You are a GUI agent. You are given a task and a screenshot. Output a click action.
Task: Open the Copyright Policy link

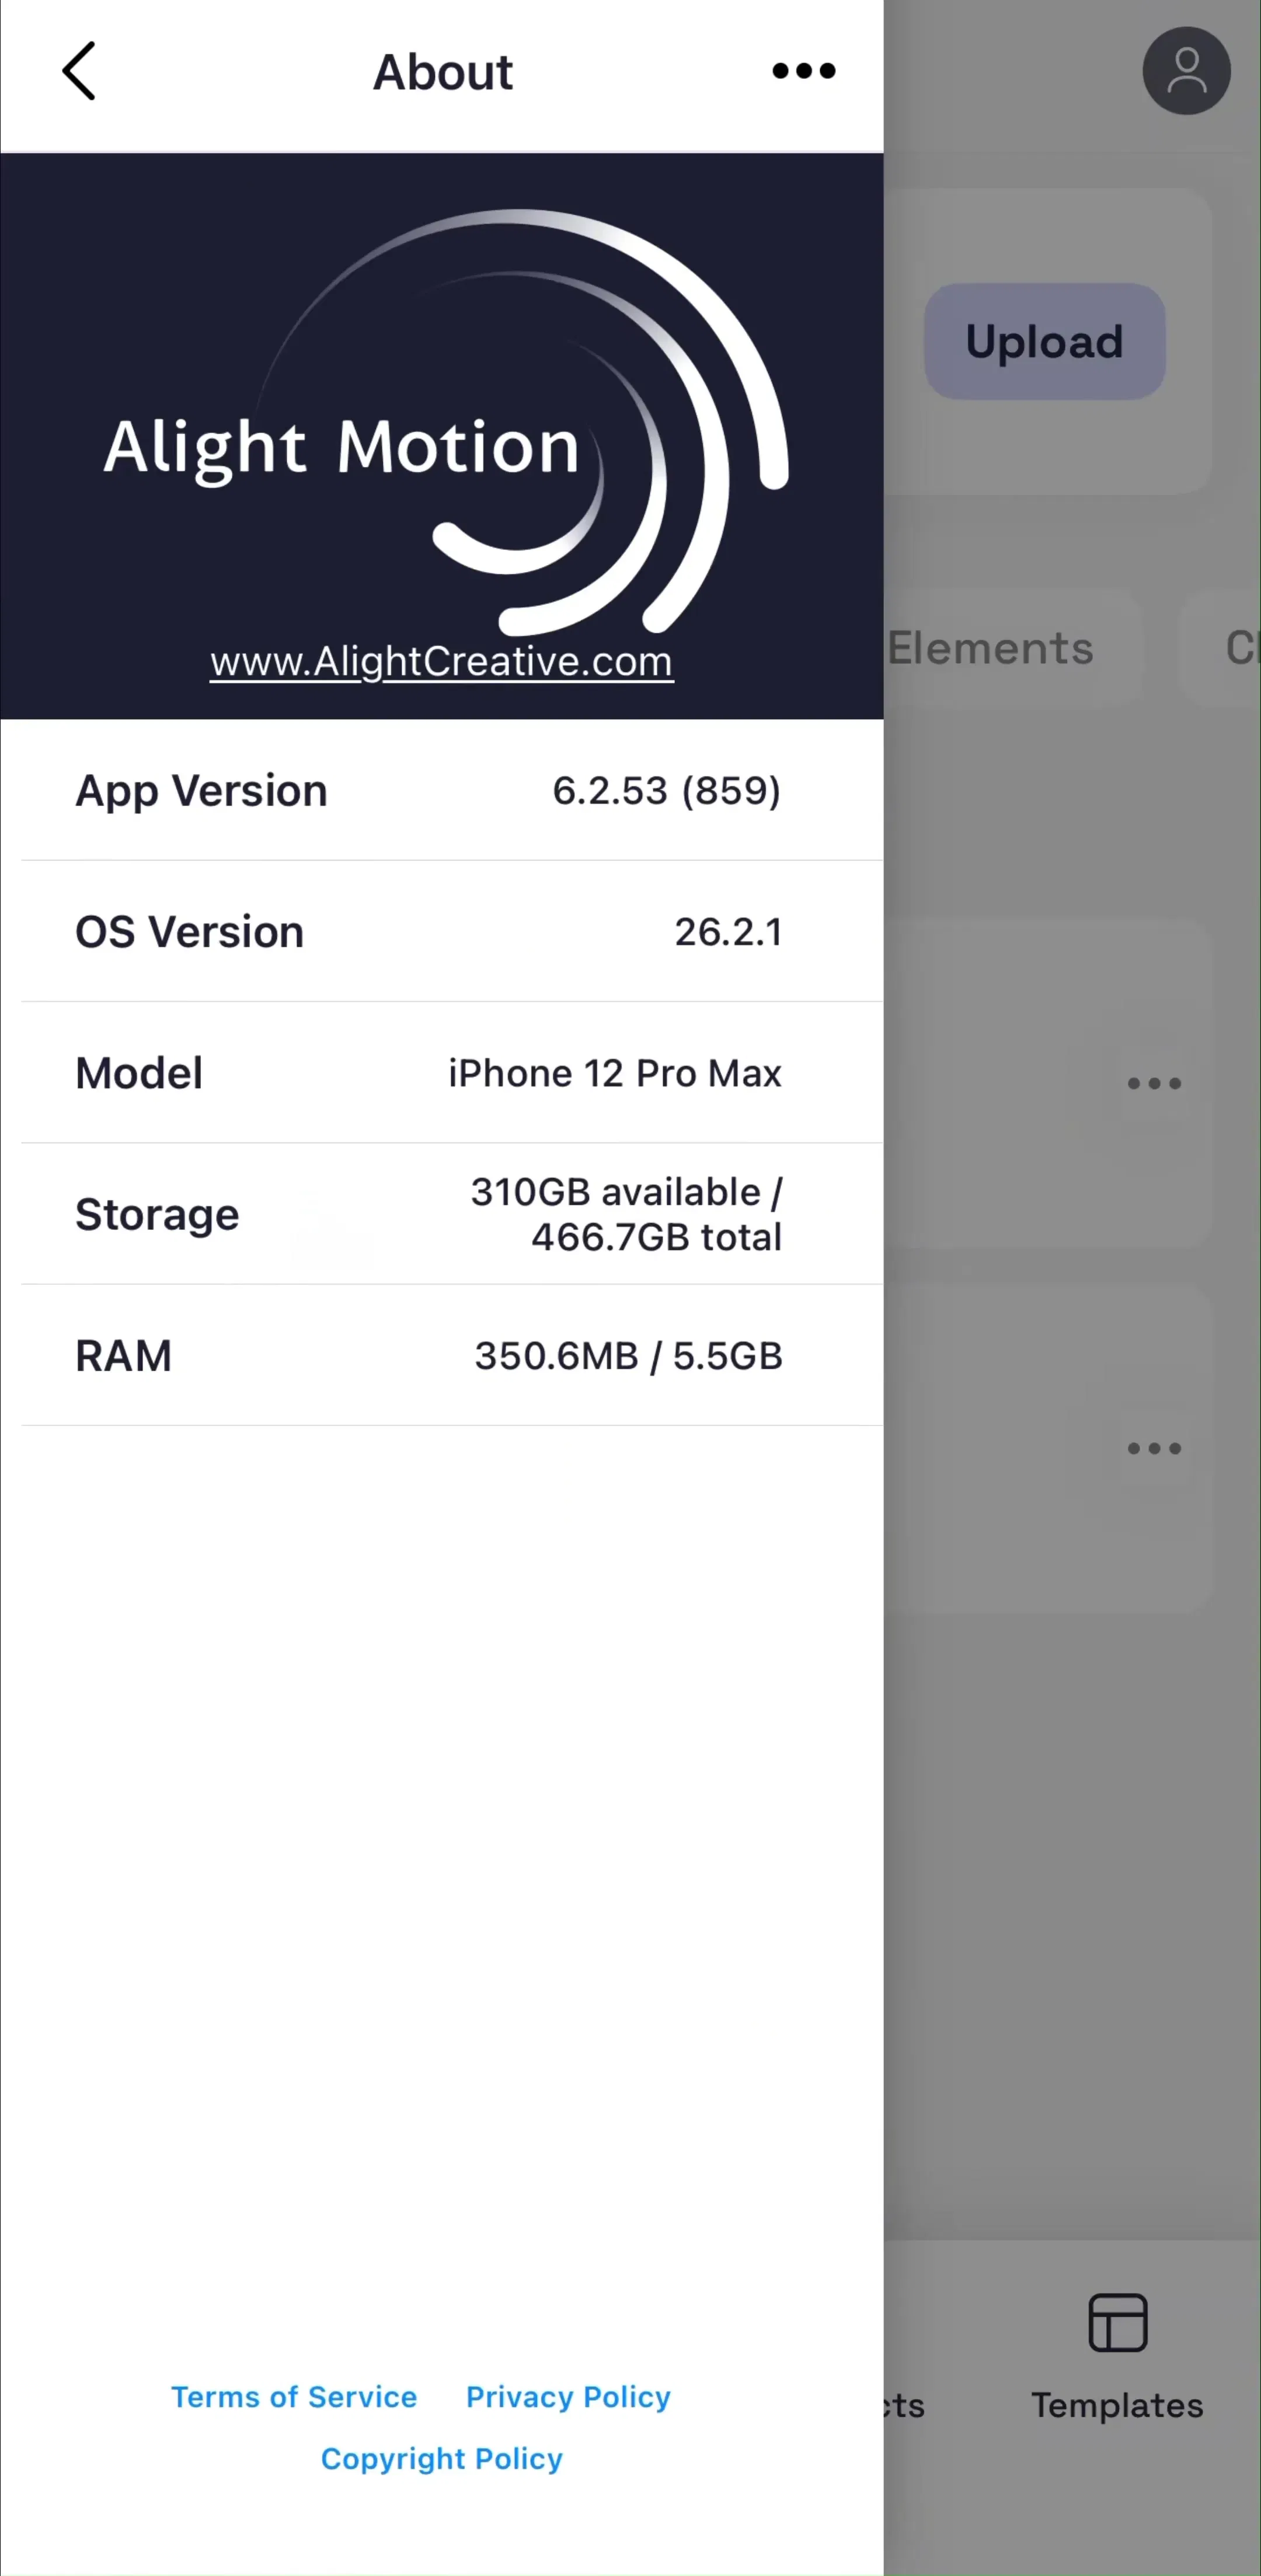[442, 2459]
